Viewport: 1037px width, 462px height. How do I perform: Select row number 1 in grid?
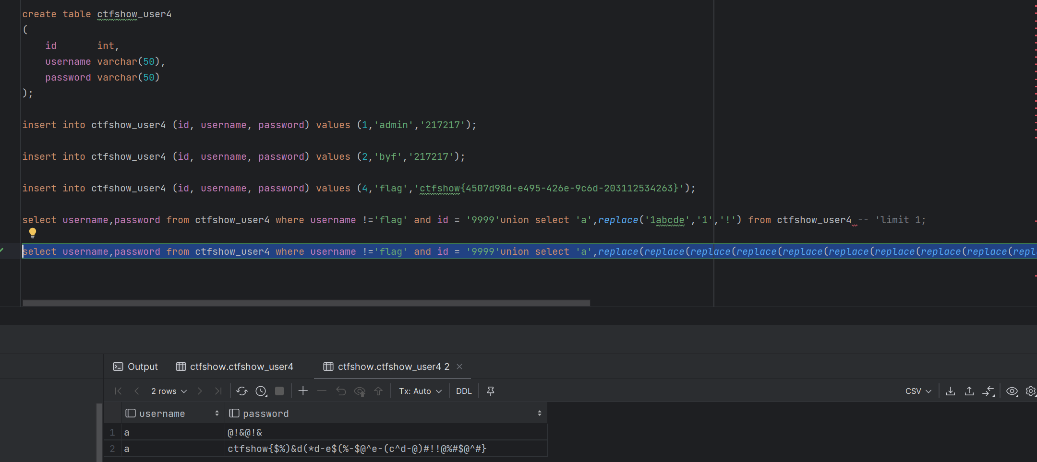[112, 432]
